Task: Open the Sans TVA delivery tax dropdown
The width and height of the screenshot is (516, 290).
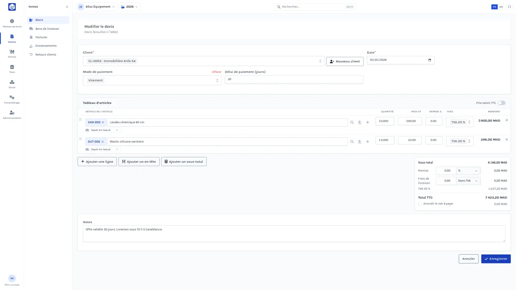Action: pyautogui.click(x=468, y=181)
